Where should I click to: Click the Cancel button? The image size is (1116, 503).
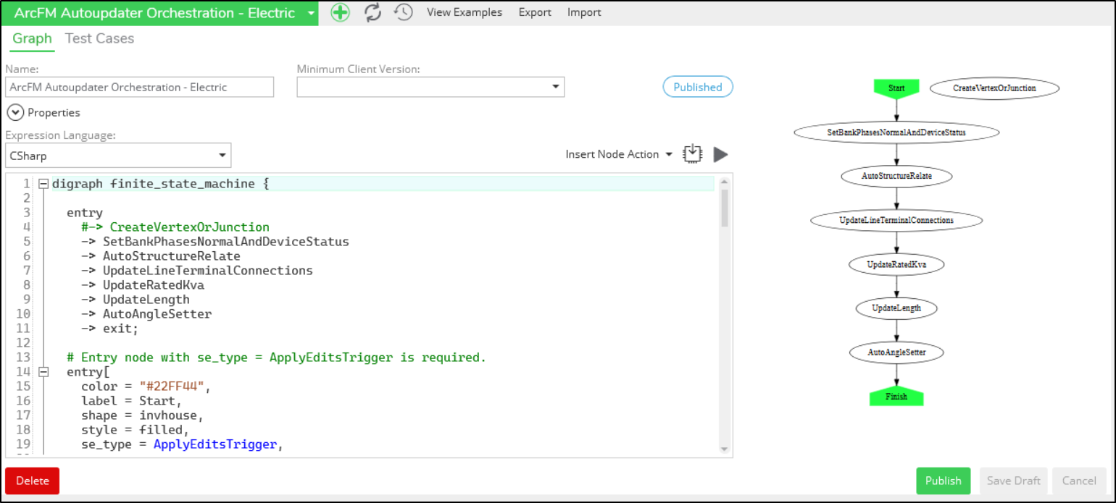pyautogui.click(x=1079, y=481)
